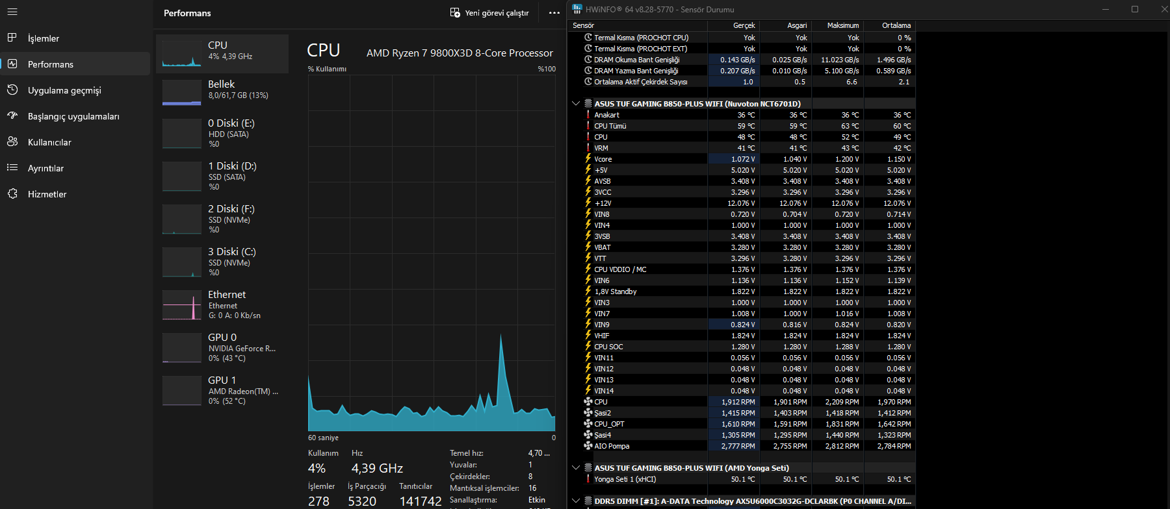Click Yeni görevi çalıştır button
Screen dimensions: 1170x509
click(x=489, y=13)
